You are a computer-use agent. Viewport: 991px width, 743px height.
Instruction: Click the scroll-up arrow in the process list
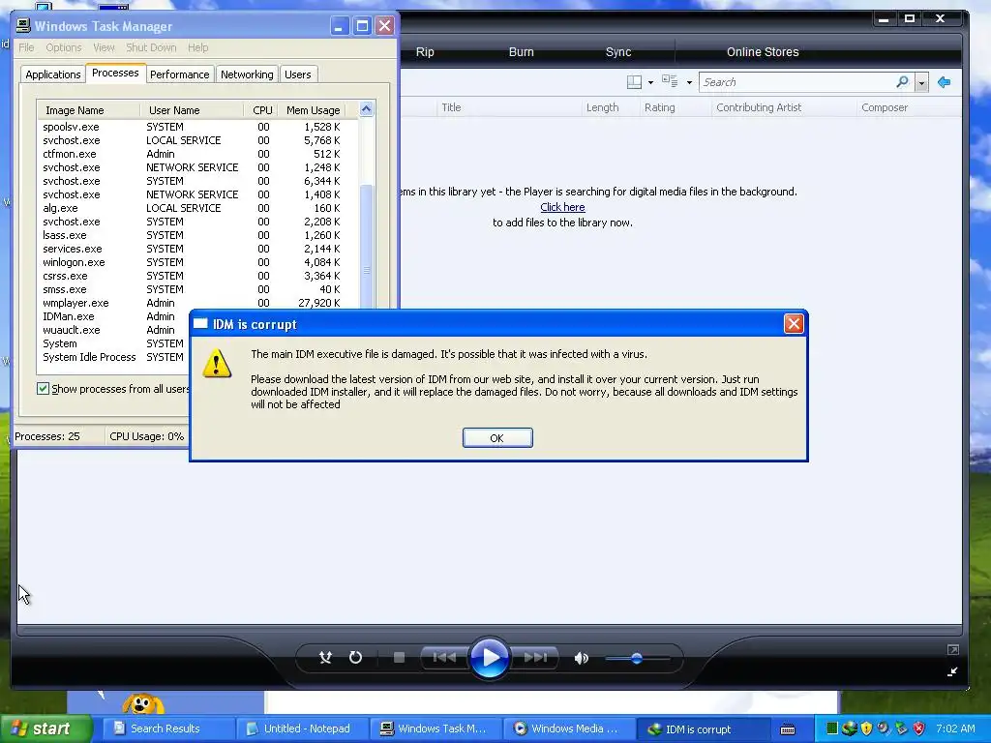(x=367, y=109)
